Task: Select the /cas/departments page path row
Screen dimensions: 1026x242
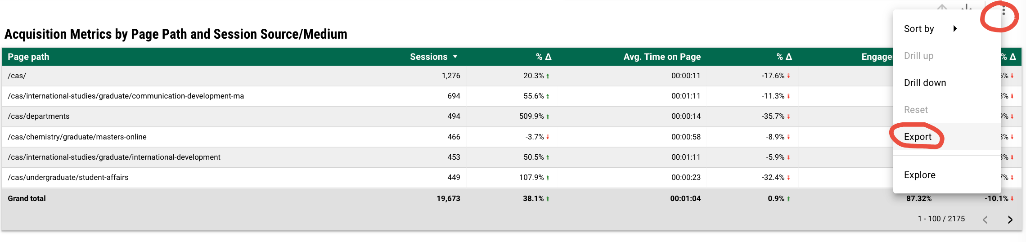Action: [x=39, y=116]
